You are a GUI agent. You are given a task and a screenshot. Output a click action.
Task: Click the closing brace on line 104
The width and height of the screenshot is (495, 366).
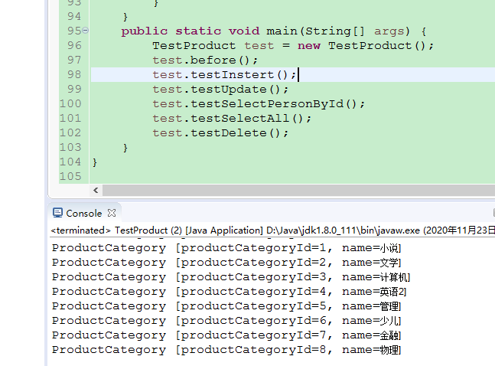[95, 162]
